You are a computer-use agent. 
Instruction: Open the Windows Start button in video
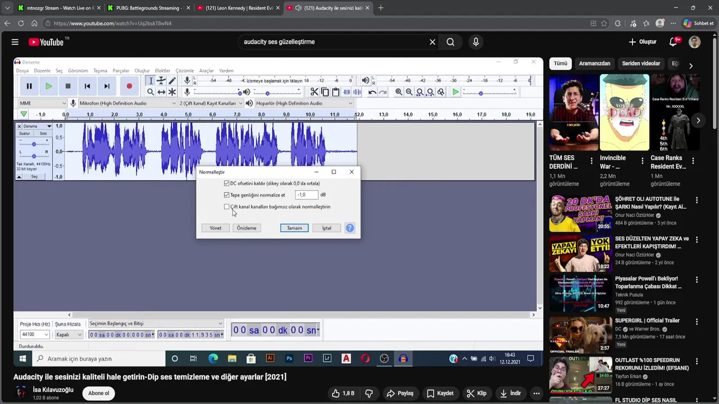(22, 359)
